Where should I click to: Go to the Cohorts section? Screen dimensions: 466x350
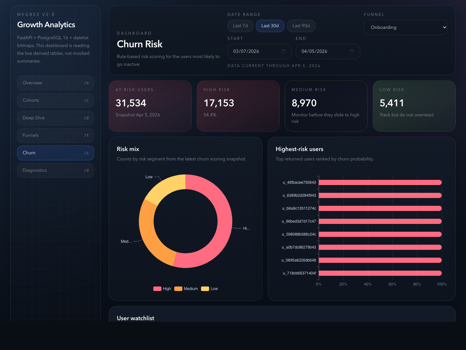[x=55, y=100]
